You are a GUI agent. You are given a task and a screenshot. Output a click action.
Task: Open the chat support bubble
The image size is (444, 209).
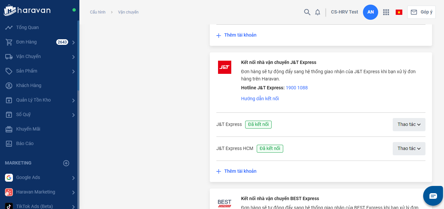coord(433,196)
